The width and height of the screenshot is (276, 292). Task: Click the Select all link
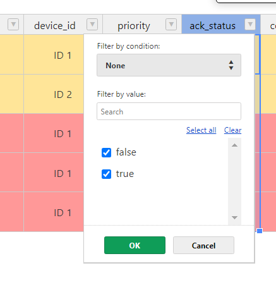pos(201,130)
